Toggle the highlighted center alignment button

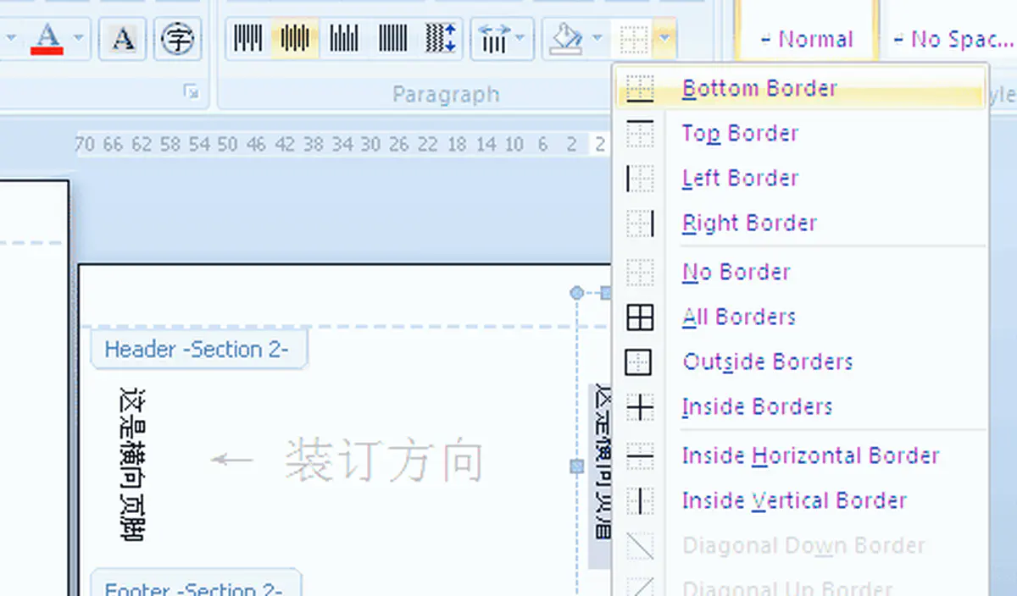click(295, 39)
